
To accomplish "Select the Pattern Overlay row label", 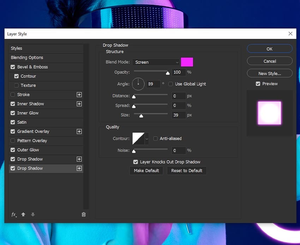I will point(32,141).
